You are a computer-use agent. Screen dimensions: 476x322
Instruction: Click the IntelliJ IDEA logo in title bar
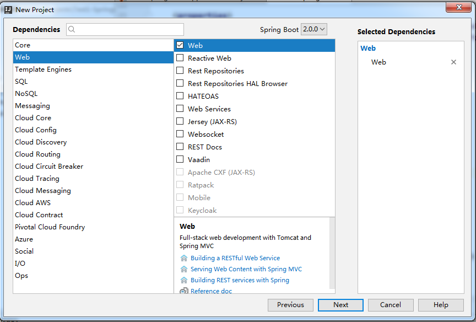pos(8,10)
